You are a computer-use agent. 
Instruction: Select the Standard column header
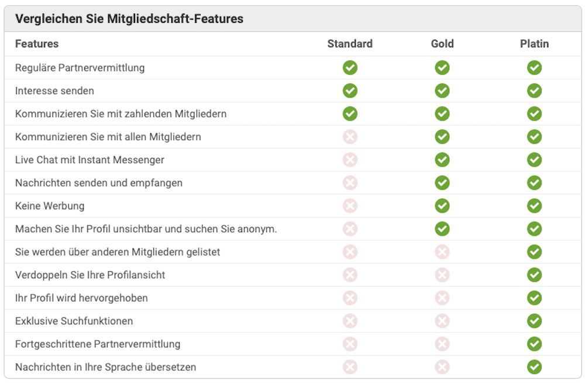(350, 44)
